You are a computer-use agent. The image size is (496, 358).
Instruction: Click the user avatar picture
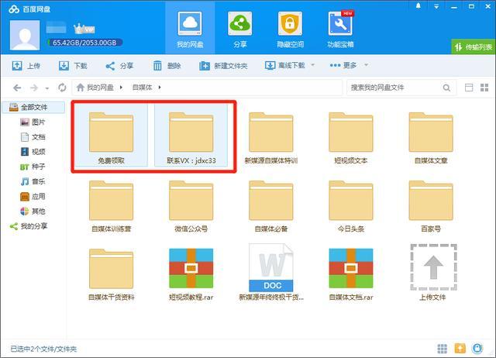pyautogui.click(x=25, y=35)
